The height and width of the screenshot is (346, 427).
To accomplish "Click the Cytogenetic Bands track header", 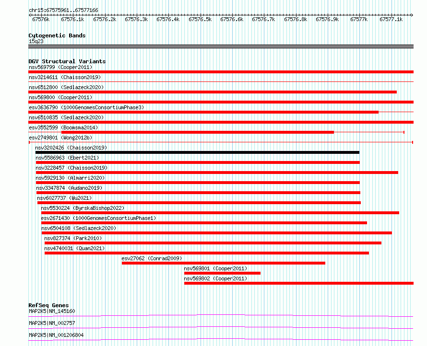I will tap(57, 35).
